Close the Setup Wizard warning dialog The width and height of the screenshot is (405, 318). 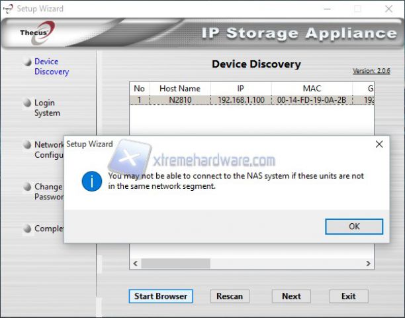[x=379, y=144]
